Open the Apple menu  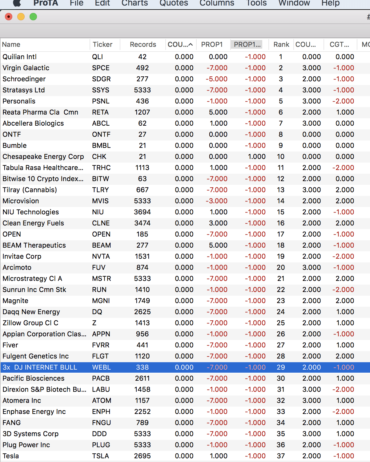click(x=17, y=3)
